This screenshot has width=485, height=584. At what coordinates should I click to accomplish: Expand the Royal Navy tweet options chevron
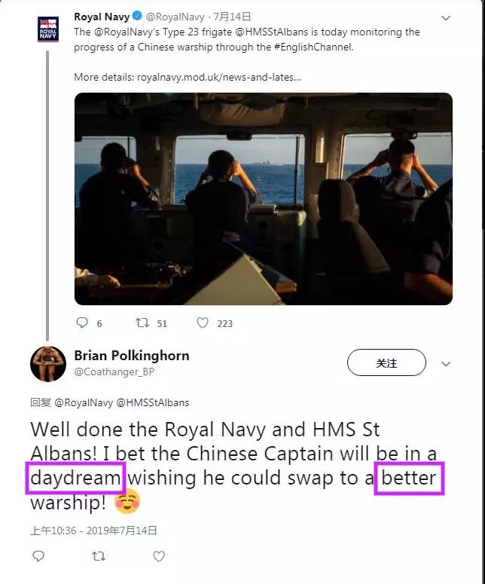[x=446, y=18]
